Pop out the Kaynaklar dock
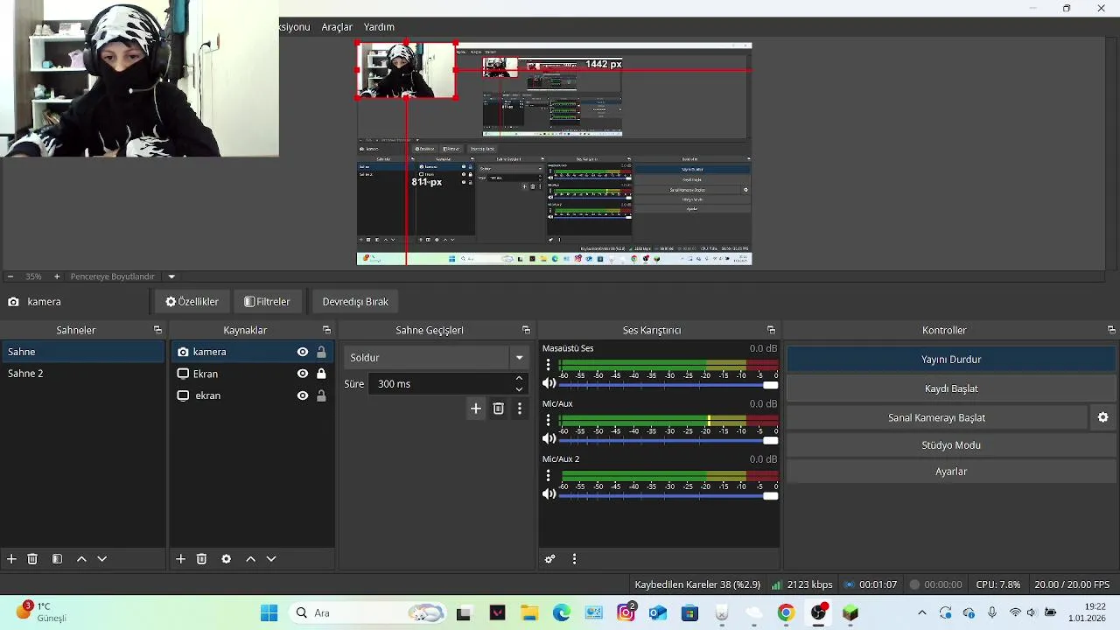The width and height of the screenshot is (1120, 630). point(326,330)
